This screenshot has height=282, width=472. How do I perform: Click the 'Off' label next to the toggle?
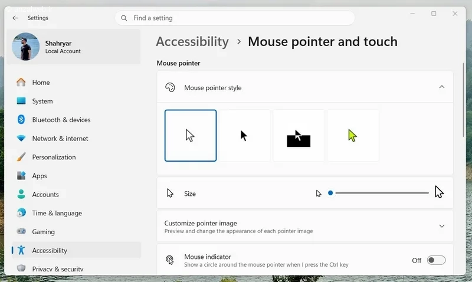coord(417,260)
